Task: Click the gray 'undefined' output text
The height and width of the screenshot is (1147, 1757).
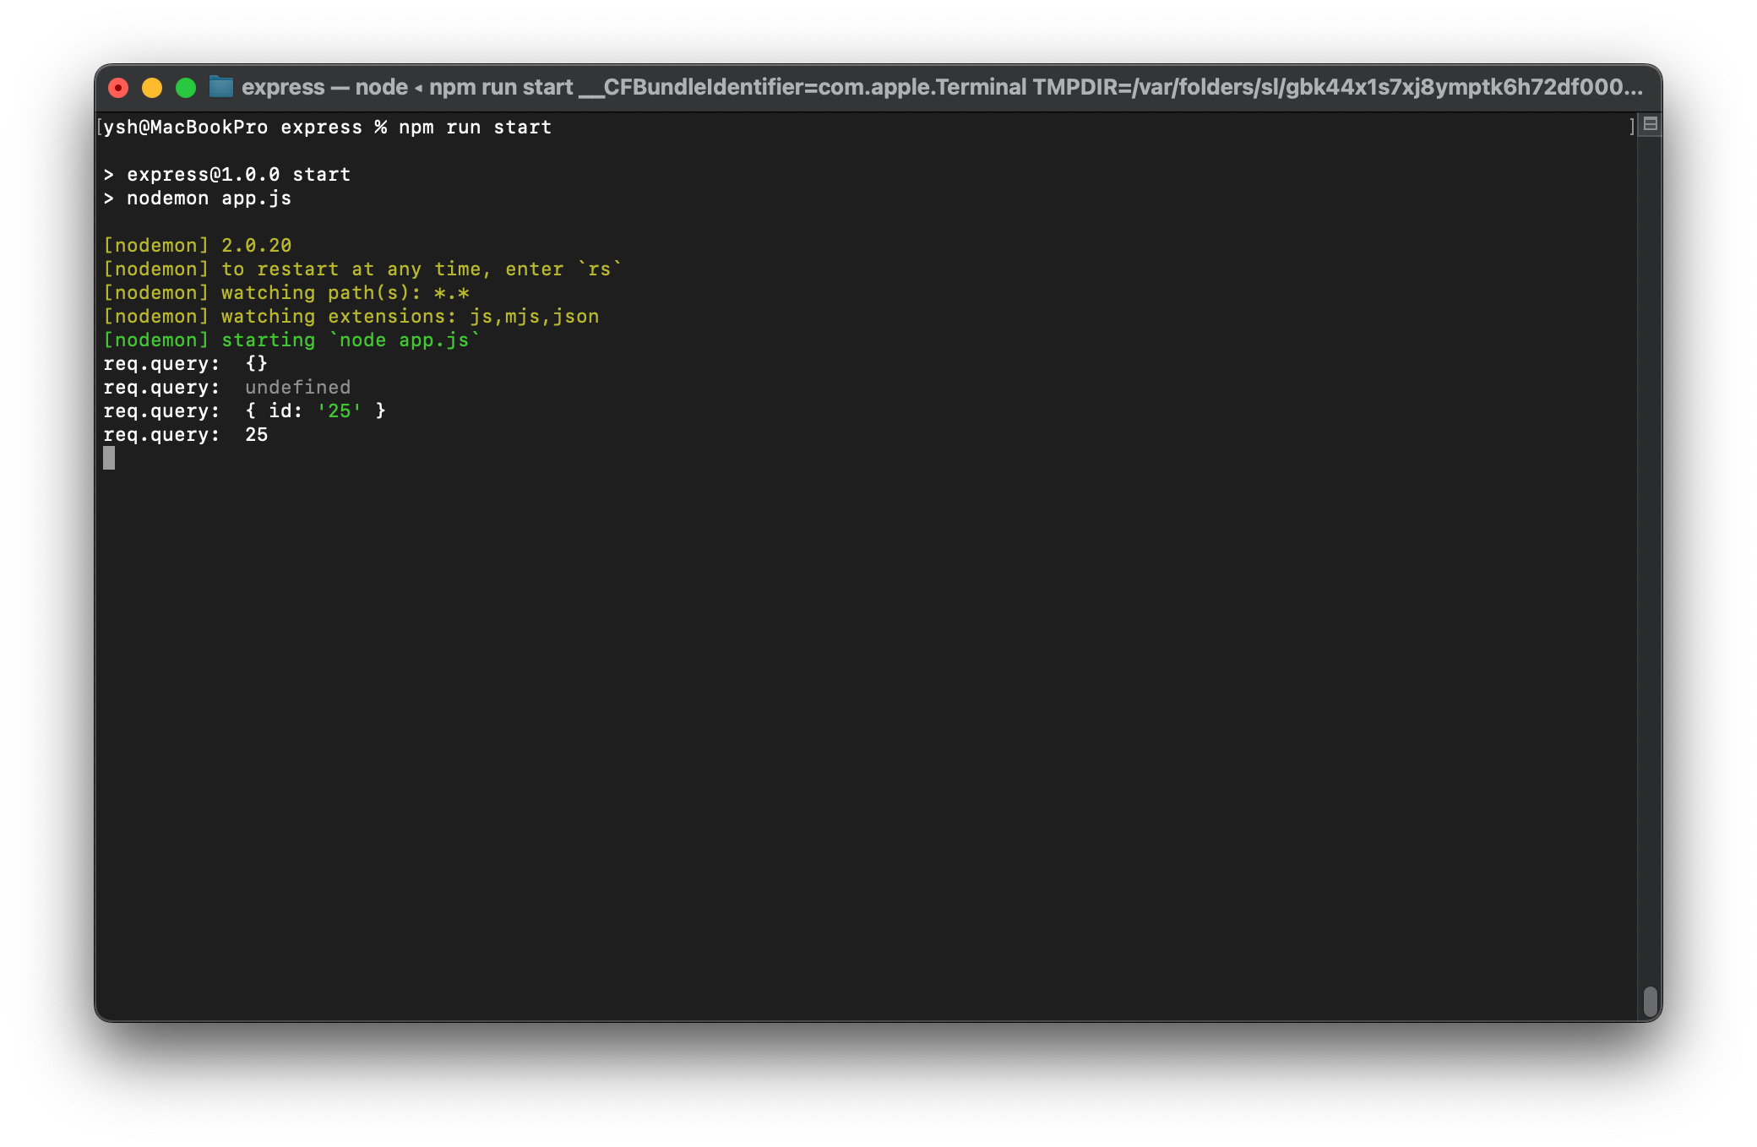Action: click(297, 387)
